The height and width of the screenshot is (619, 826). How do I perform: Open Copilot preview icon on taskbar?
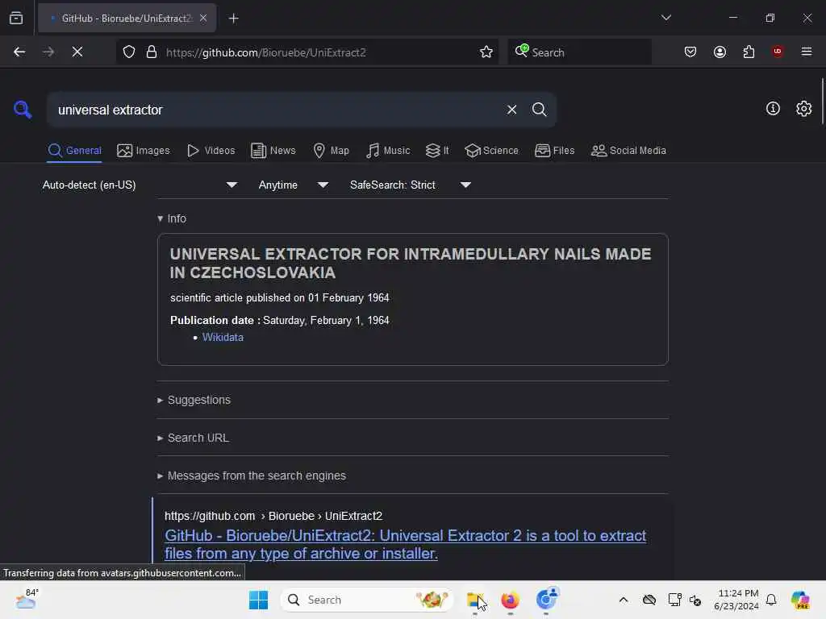pyautogui.click(x=800, y=600)
